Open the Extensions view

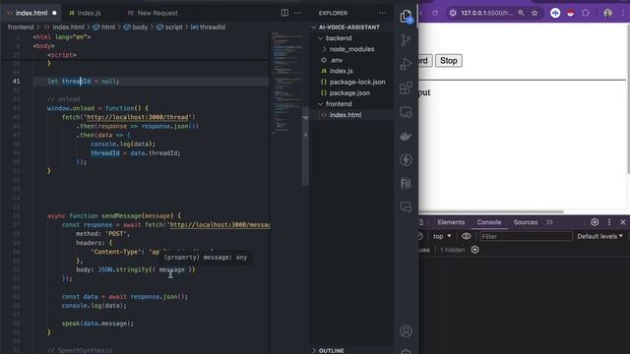tap(406, 88)
